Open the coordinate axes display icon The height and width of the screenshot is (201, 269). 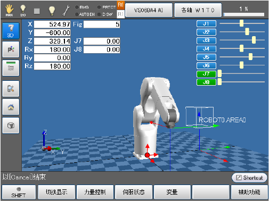click(11, 49)
